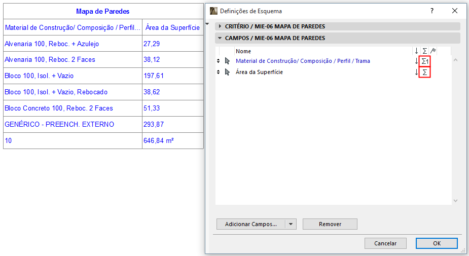This screenshot has width=469, height=256.
Task: Click the Área da Superfície table column header
Action: (x=172, y=27)
